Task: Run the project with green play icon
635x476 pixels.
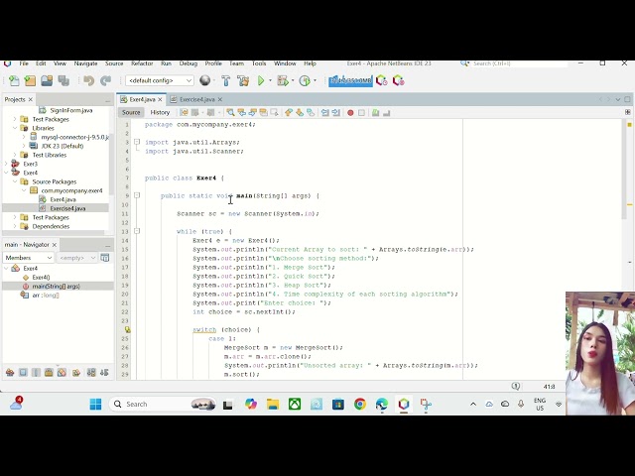Action: 261,80
